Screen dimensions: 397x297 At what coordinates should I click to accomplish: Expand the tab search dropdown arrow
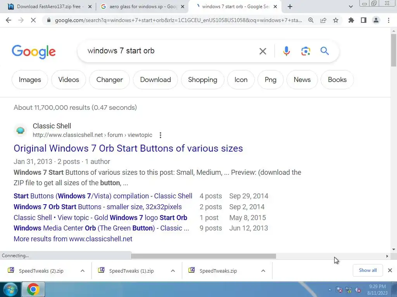click(x=350, y=7)
